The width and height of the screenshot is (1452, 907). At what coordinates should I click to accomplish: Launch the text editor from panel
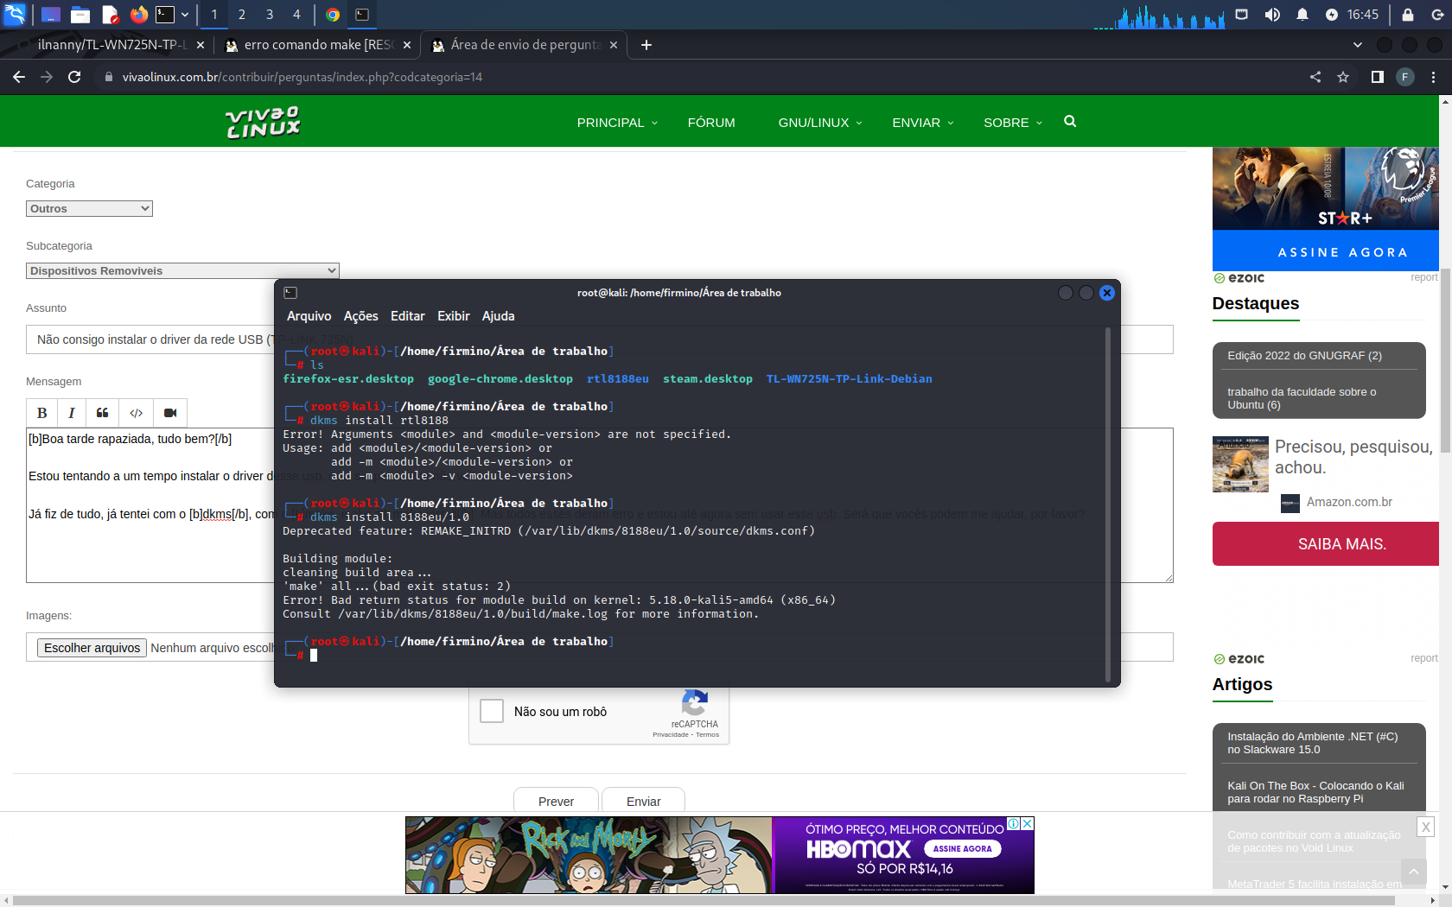[110, 15]
